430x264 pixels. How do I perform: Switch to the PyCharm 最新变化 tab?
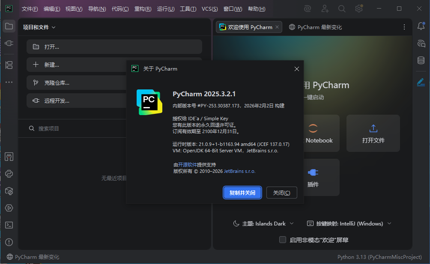point(315,27)
